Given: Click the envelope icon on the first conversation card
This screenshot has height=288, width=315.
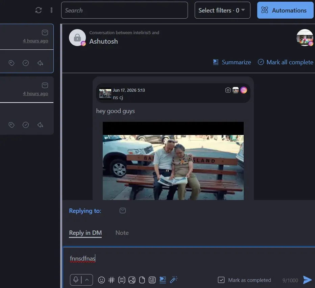Looking at the screenshot, I should coord(45,32).
